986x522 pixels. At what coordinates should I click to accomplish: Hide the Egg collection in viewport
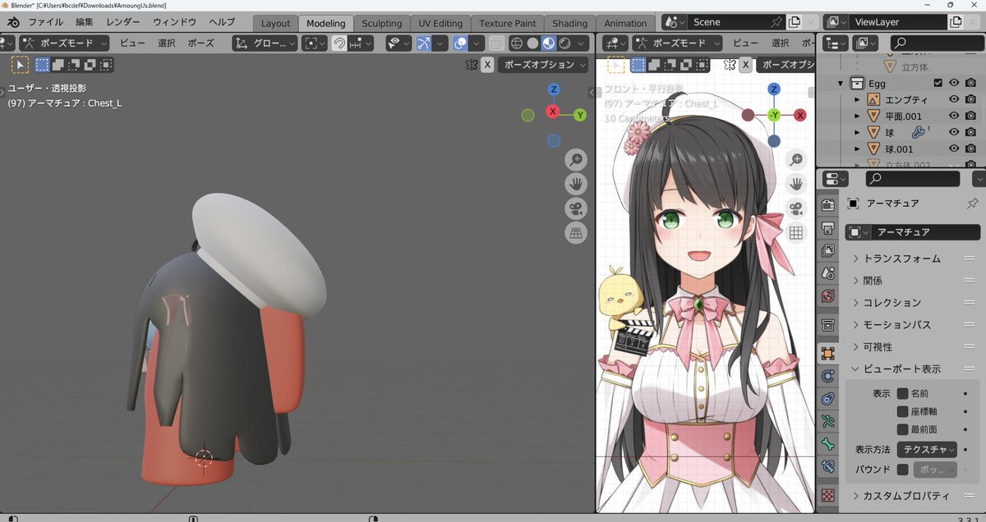pos(955,83)
